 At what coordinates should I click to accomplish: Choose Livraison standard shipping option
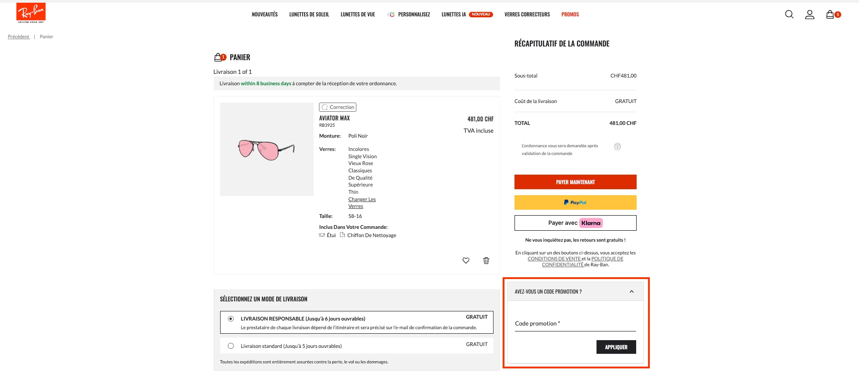(x=231, y=346)
